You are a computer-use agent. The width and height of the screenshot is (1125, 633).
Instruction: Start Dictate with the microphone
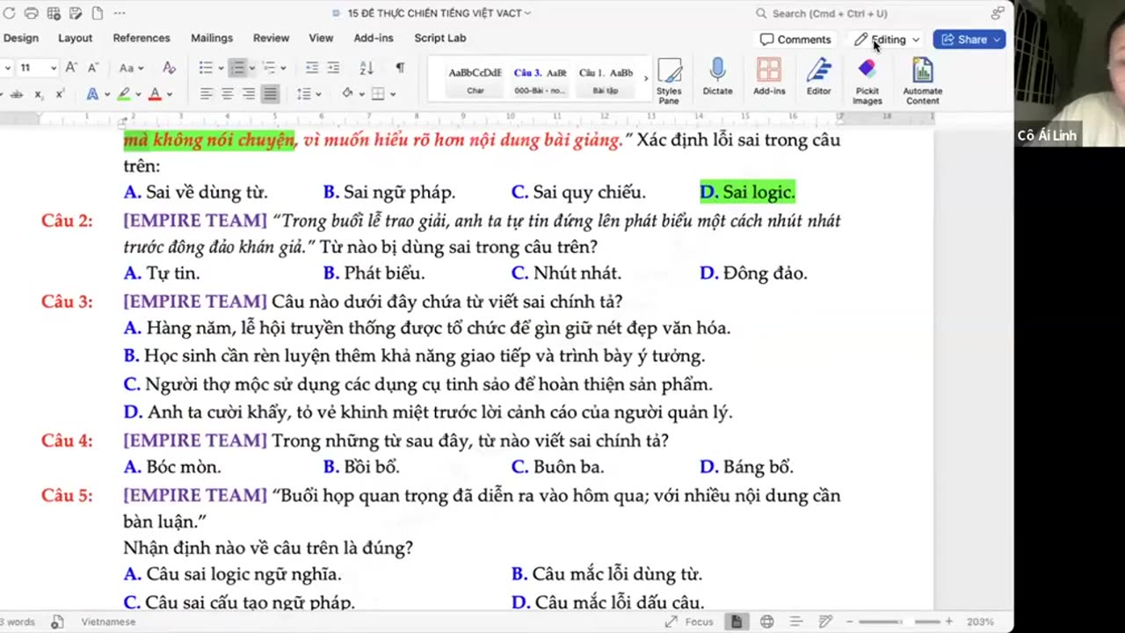point(717,77)
